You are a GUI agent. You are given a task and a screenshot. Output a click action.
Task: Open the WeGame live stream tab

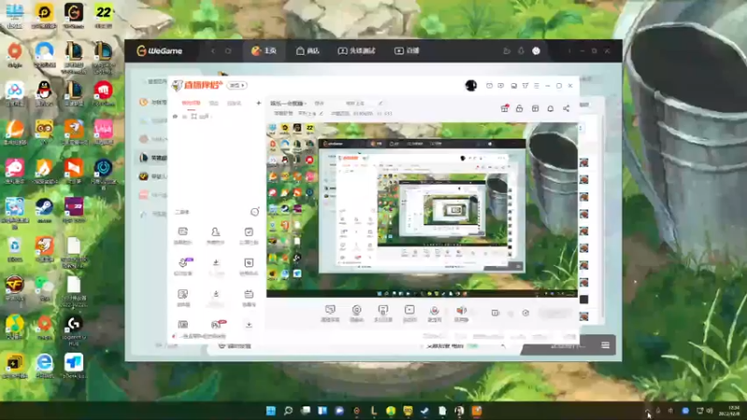[407, 51]
